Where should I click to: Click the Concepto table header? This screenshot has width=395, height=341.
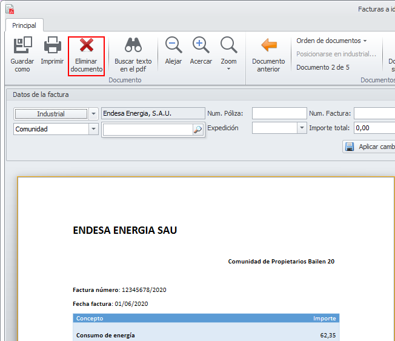pyautogui.click(x=90, y=319)
